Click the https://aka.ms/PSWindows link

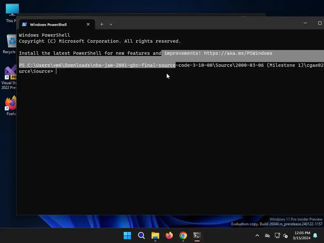tap(238, 53)
